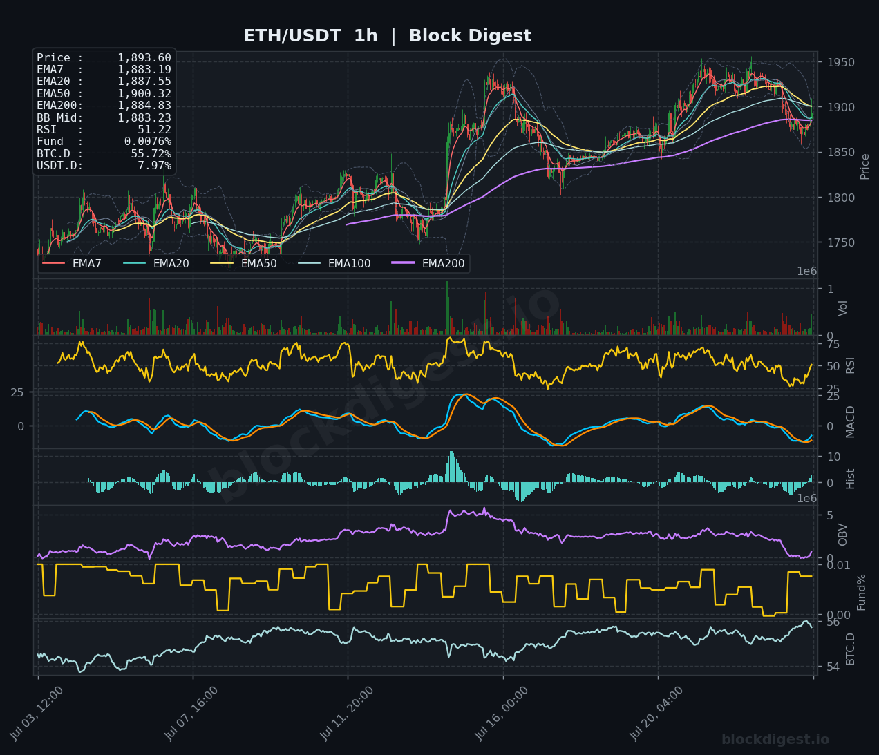Click the EMA50 legend label
Image resolution: width=879 pixels, height=755 pixels.
pos(258,264)
